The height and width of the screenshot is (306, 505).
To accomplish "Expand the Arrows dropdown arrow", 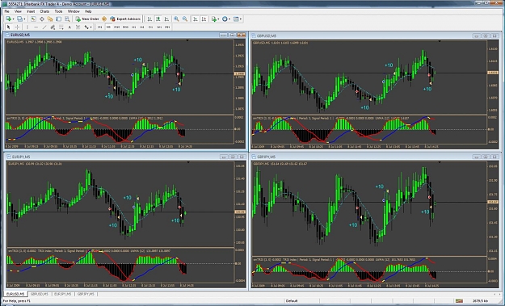I will (x=90, y=27).
